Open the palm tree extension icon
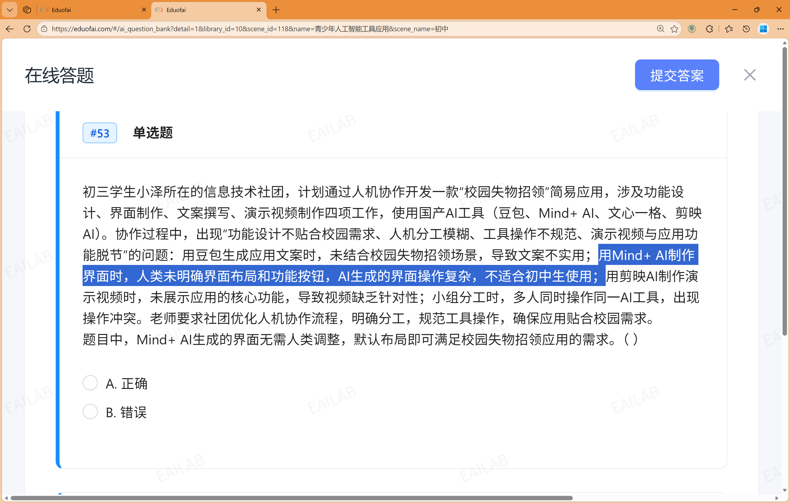 (692, 29)
